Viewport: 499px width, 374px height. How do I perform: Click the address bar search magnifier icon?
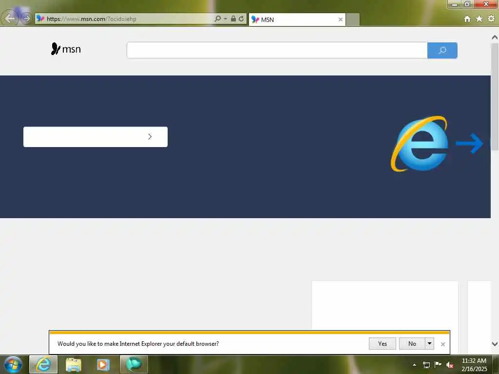pos(218,19)
